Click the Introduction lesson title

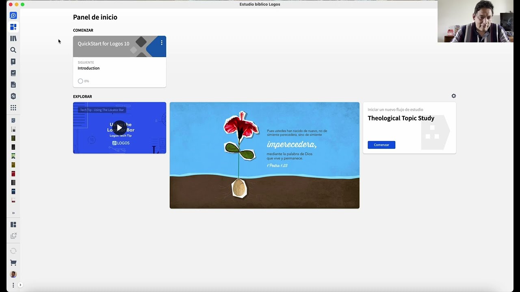click(89, 68)
